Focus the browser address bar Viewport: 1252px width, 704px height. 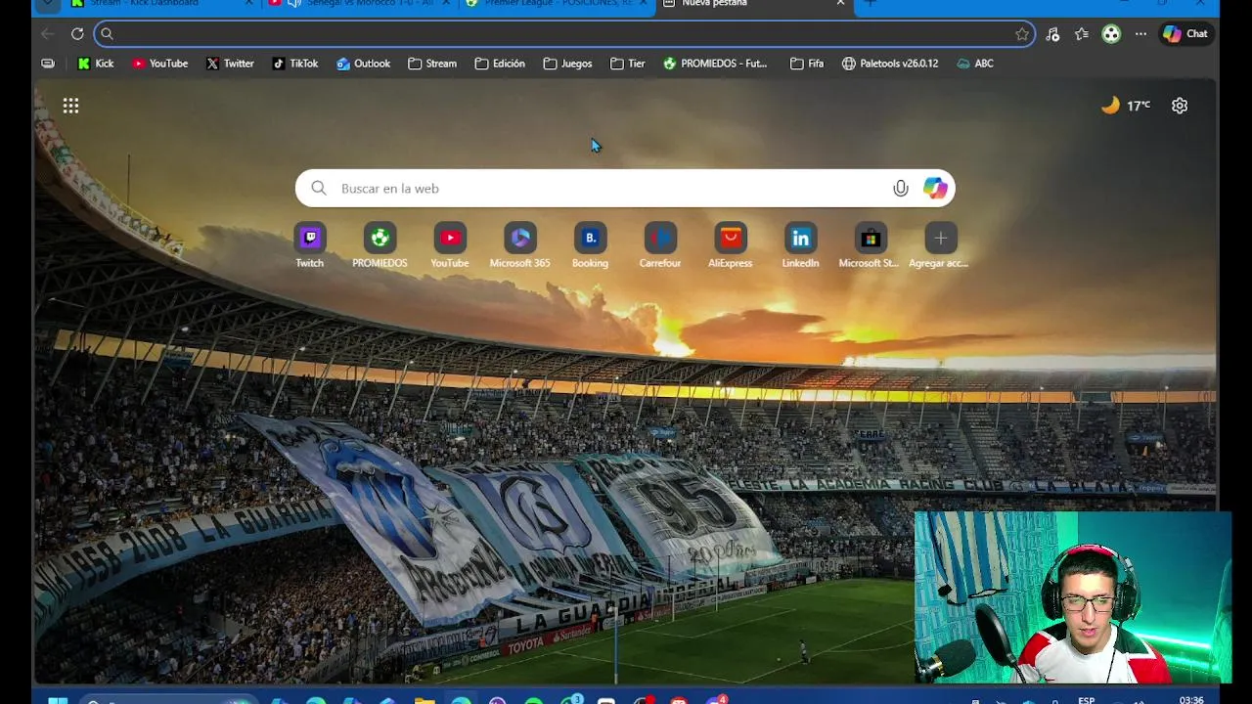click(x=564, y=34)
